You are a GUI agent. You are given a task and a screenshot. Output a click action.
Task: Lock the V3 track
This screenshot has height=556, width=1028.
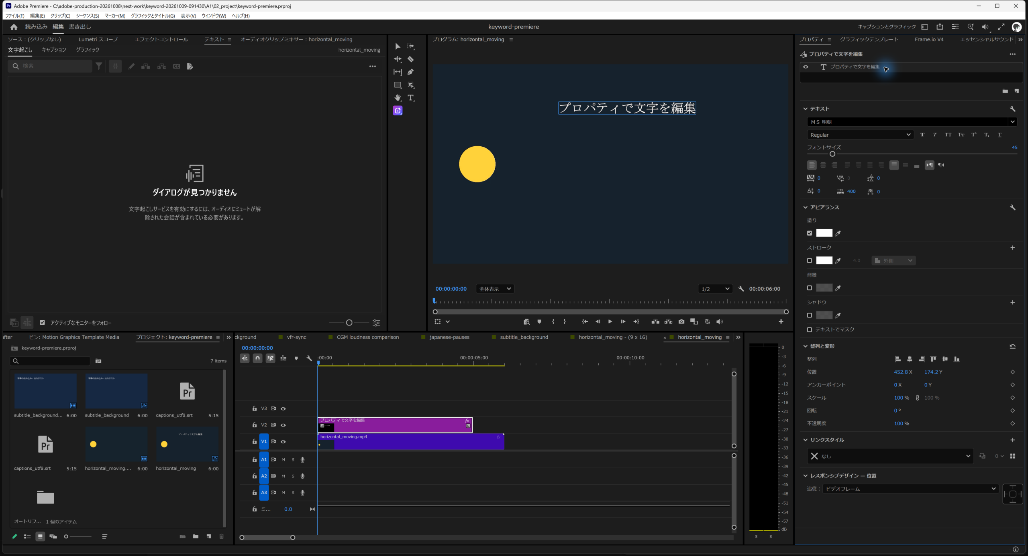254,408
